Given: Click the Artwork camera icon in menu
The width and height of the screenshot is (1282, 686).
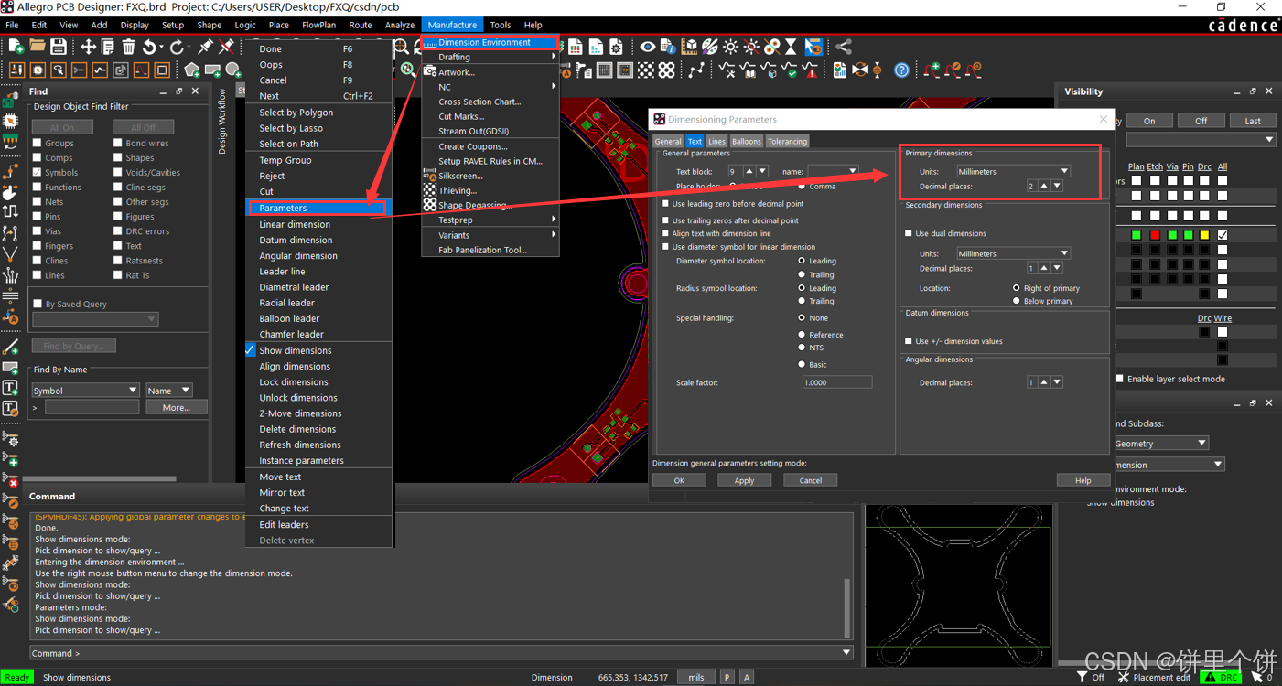Looking at the screenshot, I should (430, 71).
